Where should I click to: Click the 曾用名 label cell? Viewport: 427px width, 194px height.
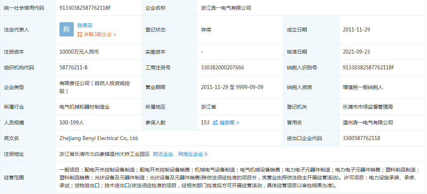[311, 123]
